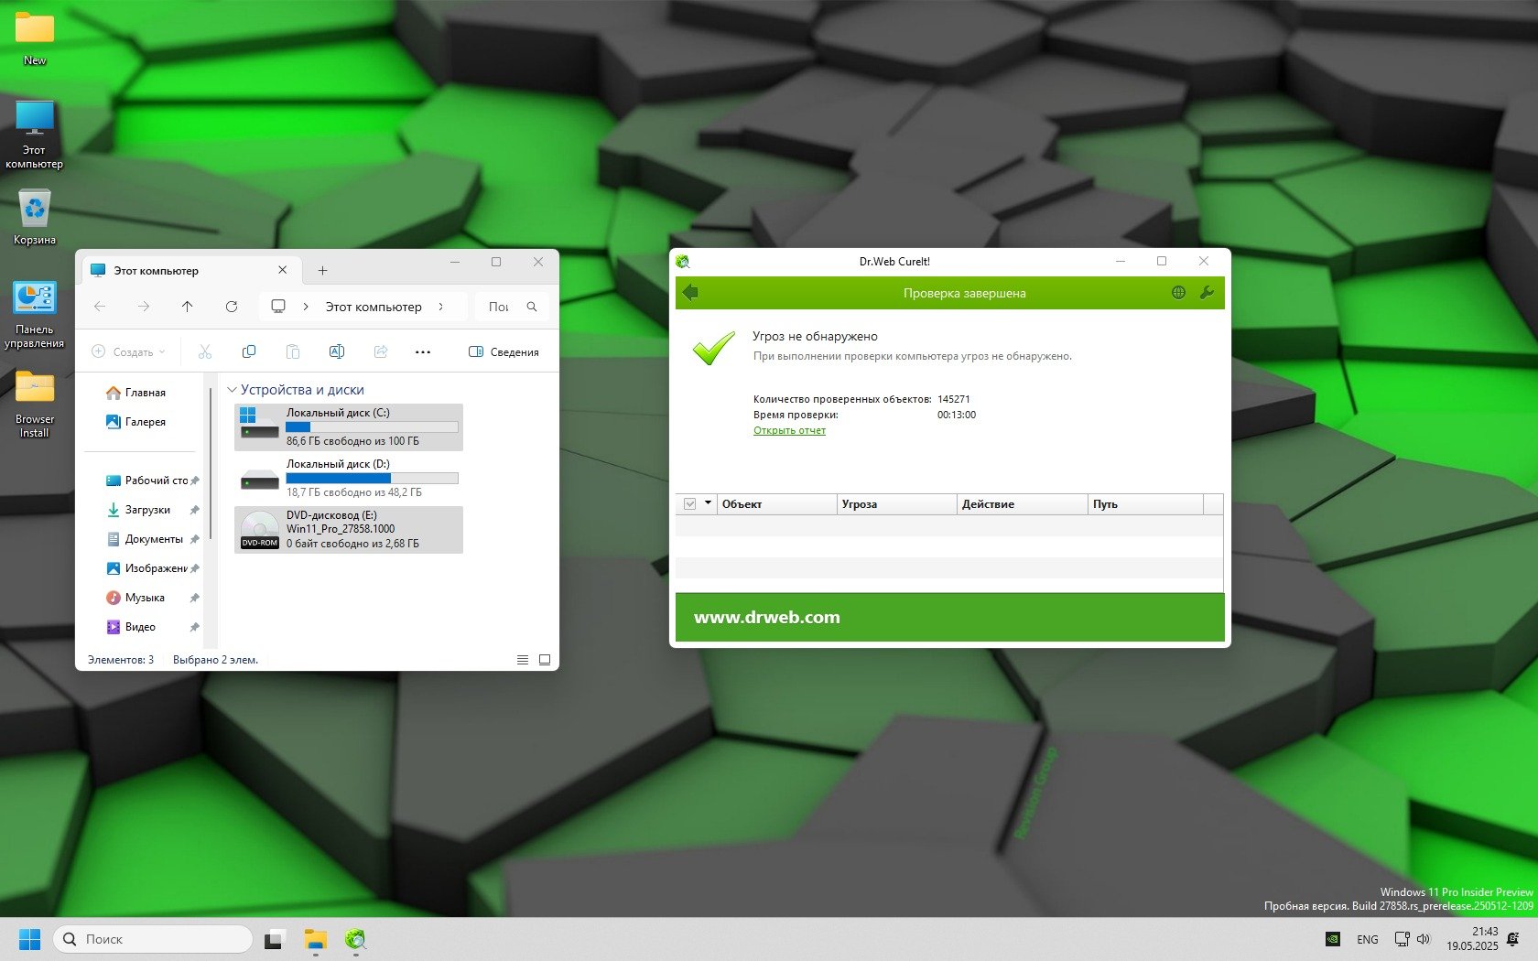
Task: Open dropdown arrow next to threats checkbox
Action: point(708,503)
